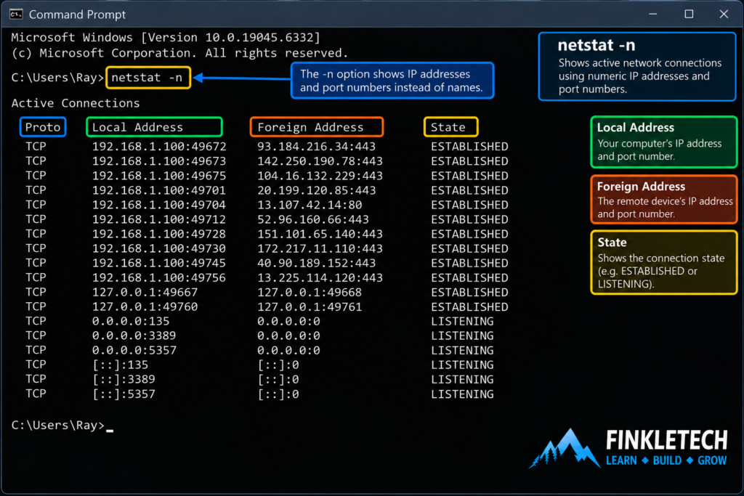Click the 'Foreign Address' column header
The image size is (744, 496).
click(317, 127)
